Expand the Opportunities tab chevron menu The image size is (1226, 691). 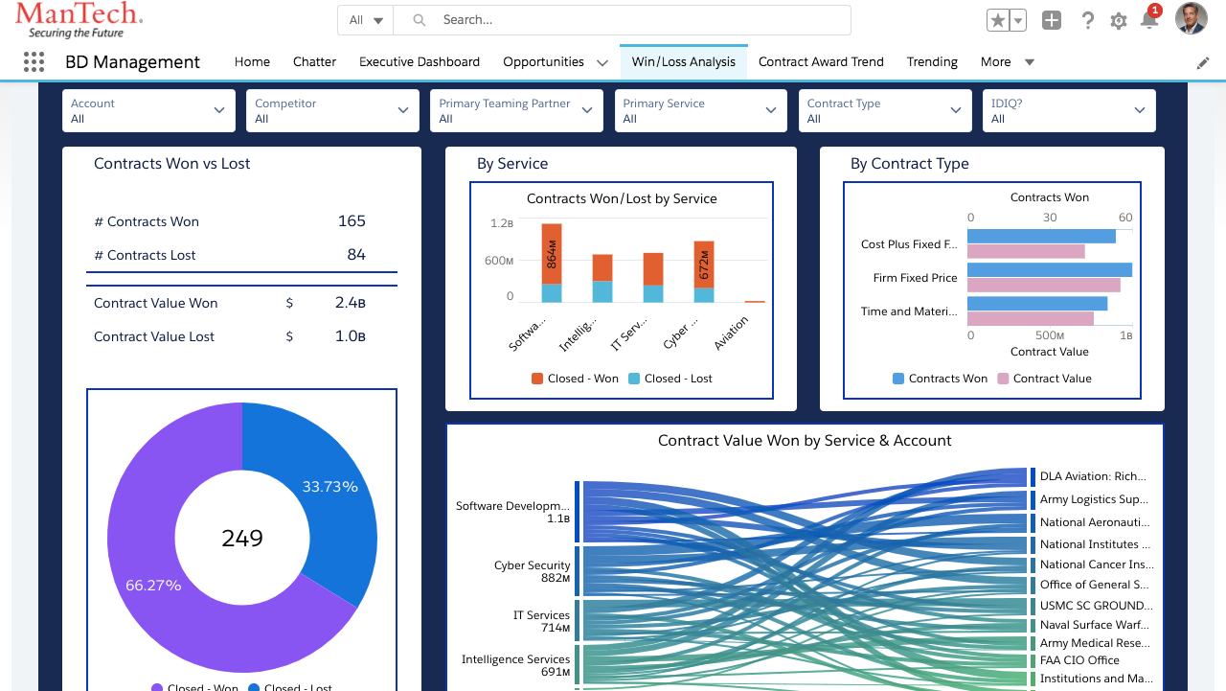tap(602, 62)
